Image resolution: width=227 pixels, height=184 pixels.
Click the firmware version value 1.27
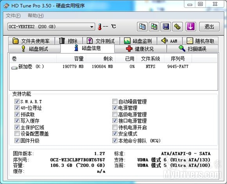click(x=99, y=153)
